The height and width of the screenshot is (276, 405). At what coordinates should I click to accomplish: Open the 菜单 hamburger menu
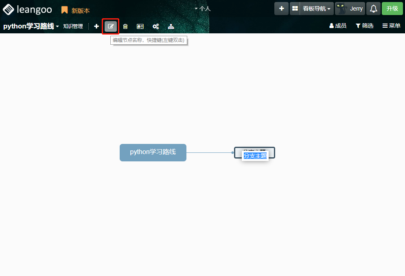tap(391, 26)
